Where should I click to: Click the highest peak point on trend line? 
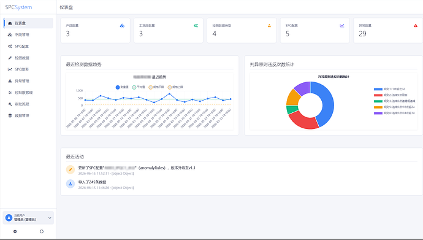point(169,94)
